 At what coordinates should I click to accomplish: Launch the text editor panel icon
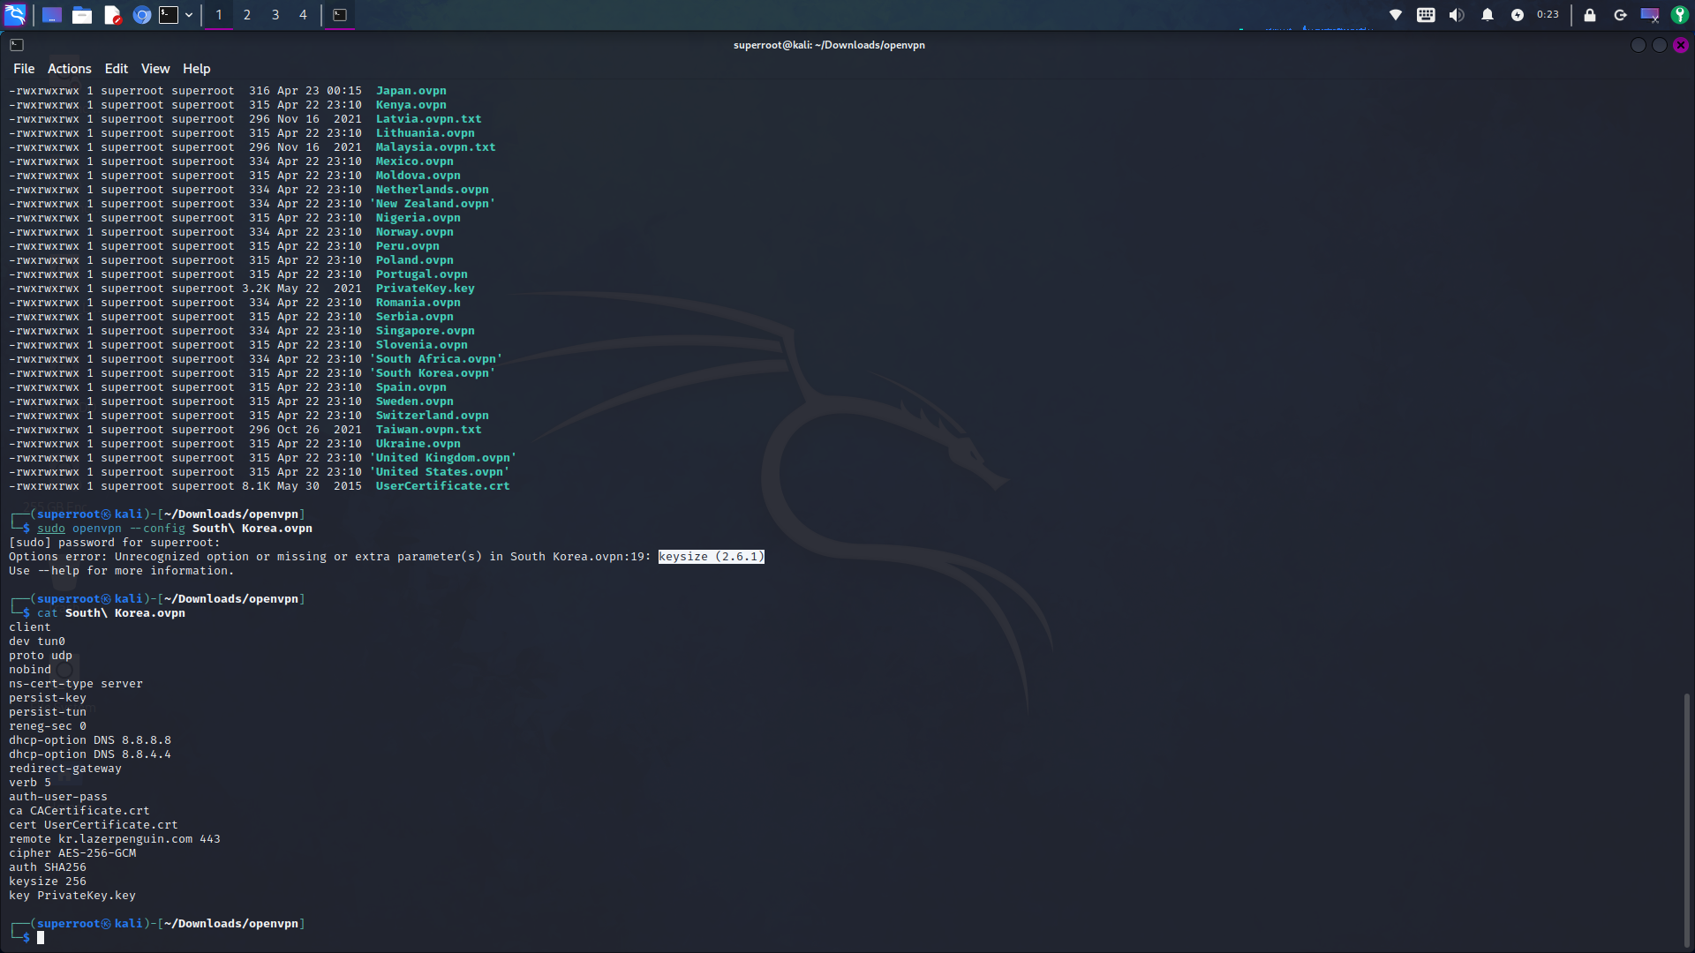[x=112, y=15]
